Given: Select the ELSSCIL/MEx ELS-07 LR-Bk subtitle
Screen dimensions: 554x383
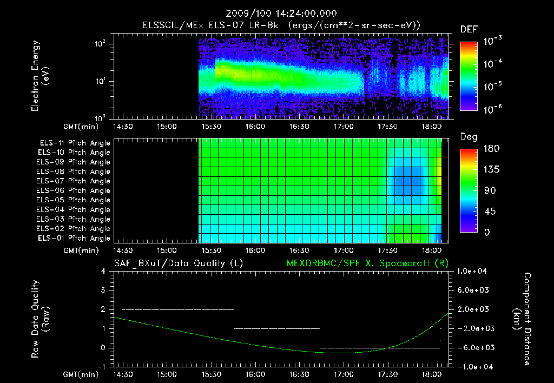Looking at the screenshot, I should 210,25.
